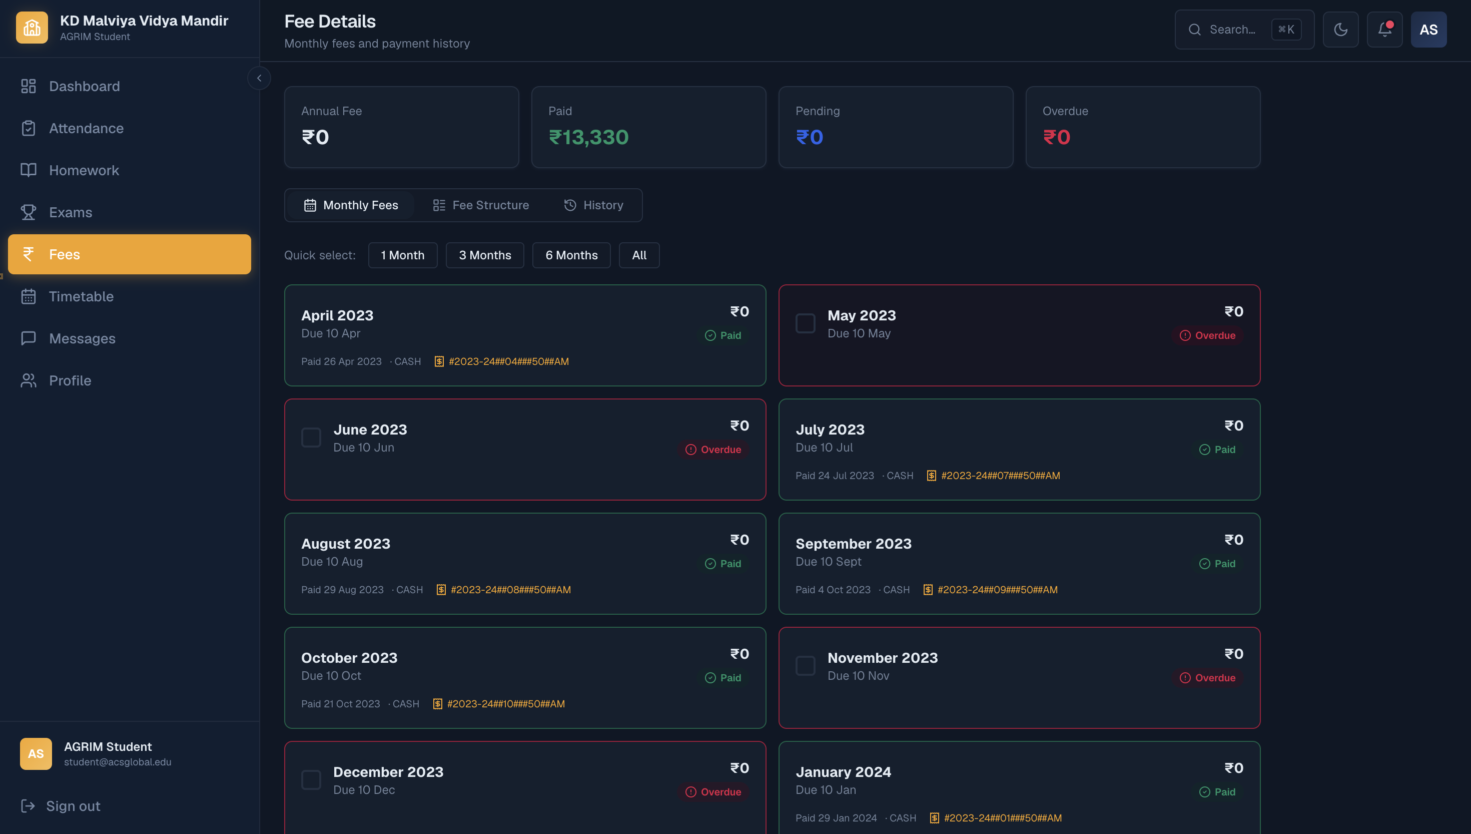Go to the Profile page
This screenshot has height=834, width=1471.
[130, 380]
